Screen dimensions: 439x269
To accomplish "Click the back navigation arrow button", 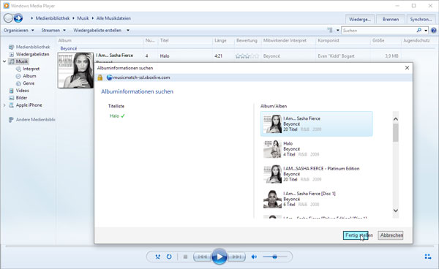I will [x=8, y=18].
